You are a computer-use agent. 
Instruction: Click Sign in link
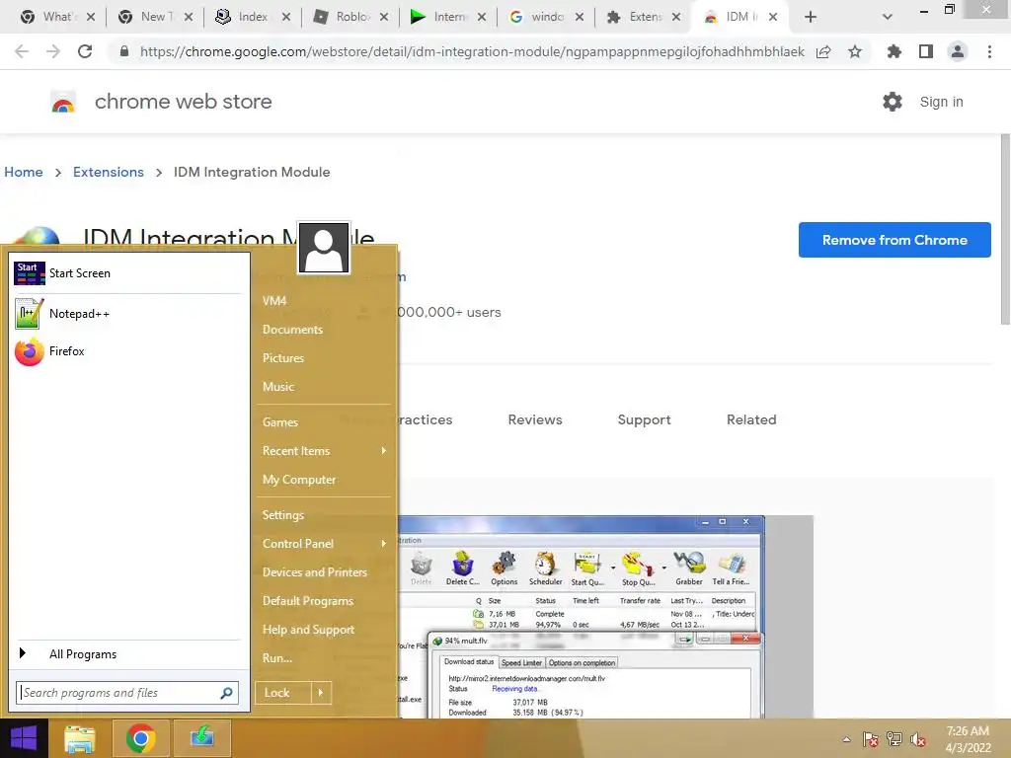pyautogui.click(x=941, y=102)
